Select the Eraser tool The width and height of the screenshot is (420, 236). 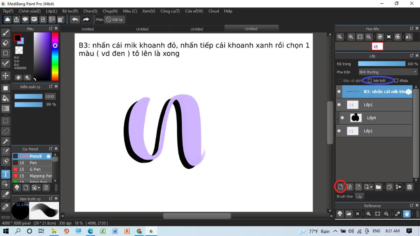[6, 43]
